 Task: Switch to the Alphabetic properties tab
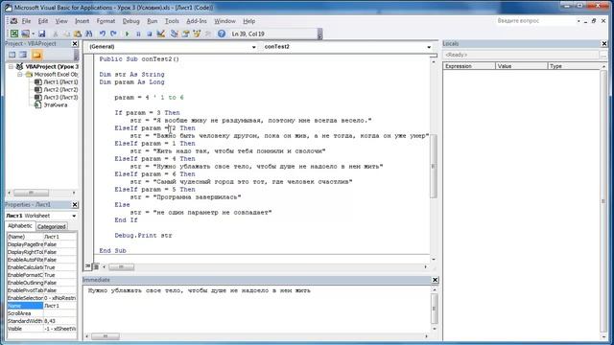tap(20, 226)
